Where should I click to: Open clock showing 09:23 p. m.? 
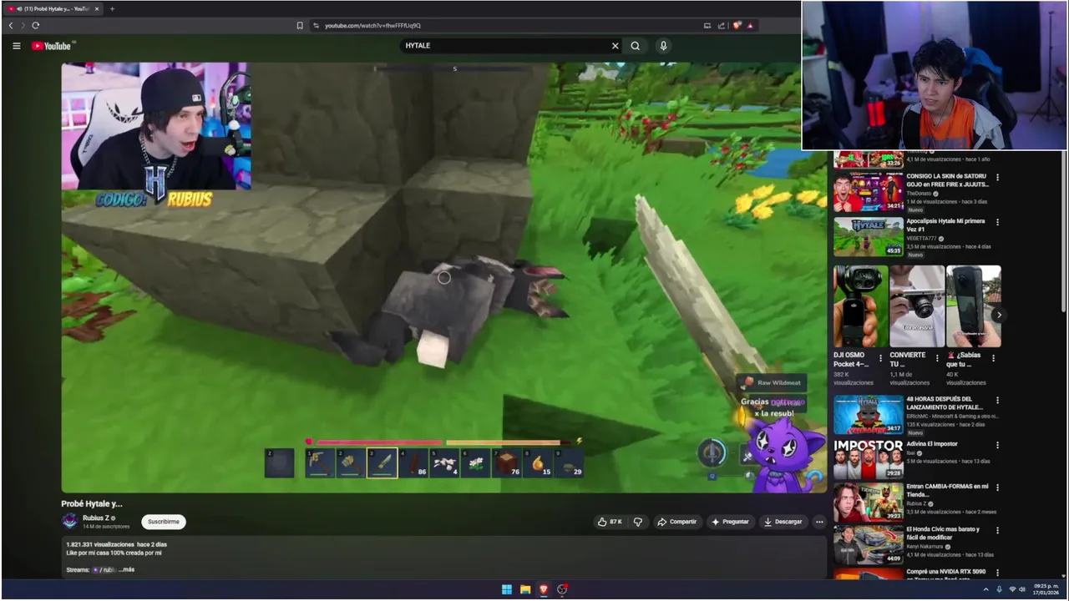[x=1046, y=589]
